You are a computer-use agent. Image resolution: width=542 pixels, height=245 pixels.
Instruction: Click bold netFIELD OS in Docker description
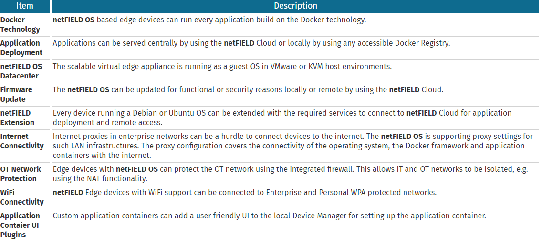click(73, 20)
